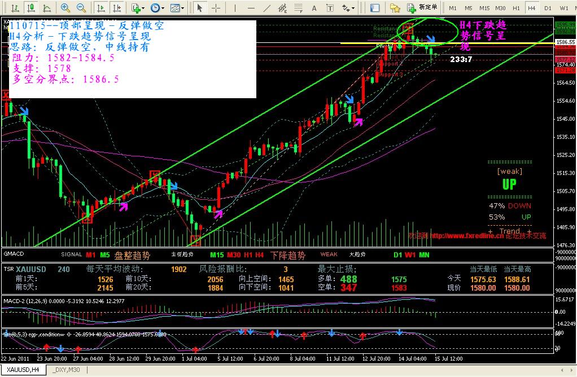Viewport: 577px width, 377px height.
Task: Click the TSR XAUUSD panel label
Action: coord(25,269)
